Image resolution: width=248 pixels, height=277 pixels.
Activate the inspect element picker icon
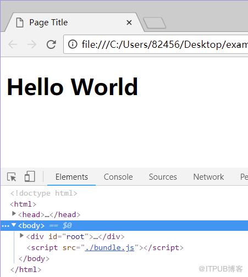pos(12,177)
